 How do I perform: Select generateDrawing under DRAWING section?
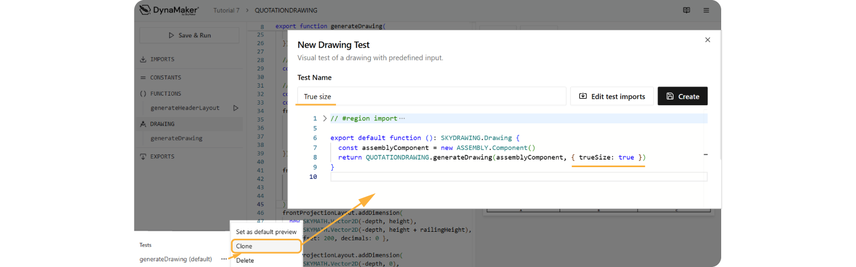pos(177,138)
